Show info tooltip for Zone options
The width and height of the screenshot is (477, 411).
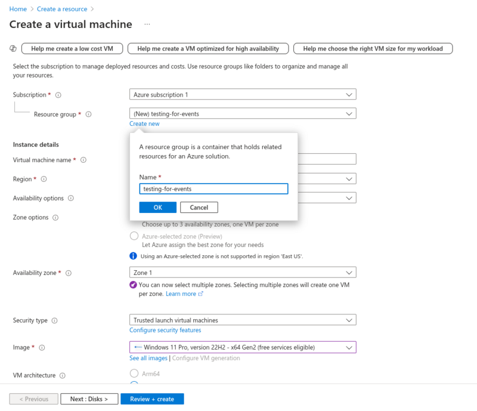pyautogui.click(x=55, y=217)
